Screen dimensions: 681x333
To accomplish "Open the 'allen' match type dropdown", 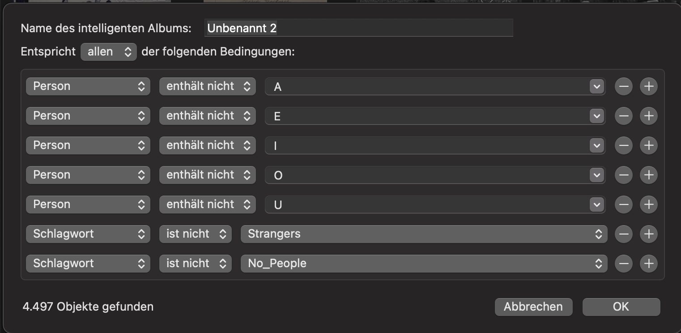I will click(x=109, y=52).
